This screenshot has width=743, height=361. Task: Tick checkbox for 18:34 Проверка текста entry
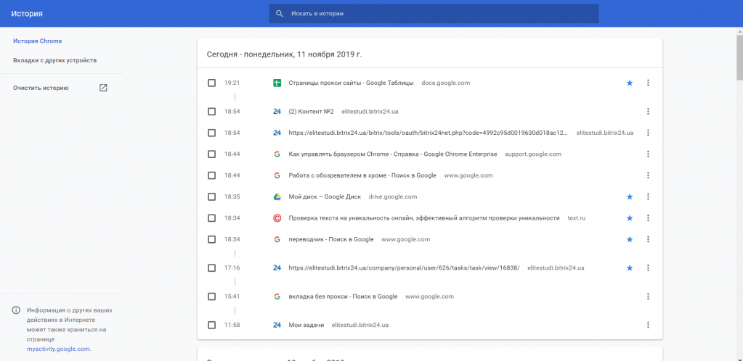(212, 218)
